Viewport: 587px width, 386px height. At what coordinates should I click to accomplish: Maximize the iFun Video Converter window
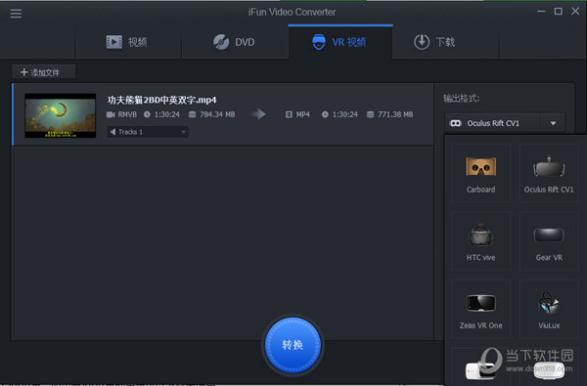[x=559, y=12]
